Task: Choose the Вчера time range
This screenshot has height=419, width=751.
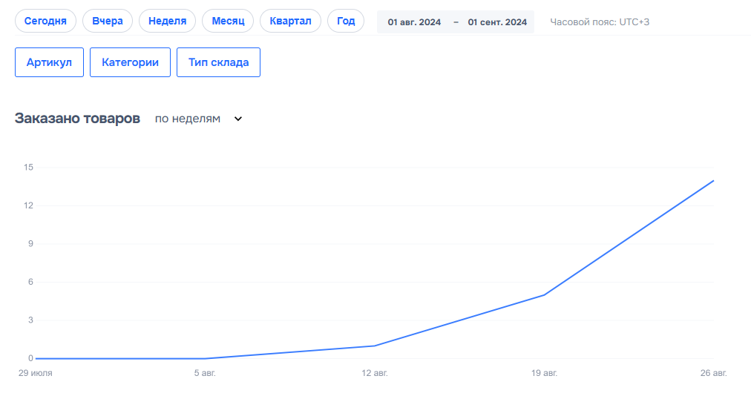Action: point(108,21)
